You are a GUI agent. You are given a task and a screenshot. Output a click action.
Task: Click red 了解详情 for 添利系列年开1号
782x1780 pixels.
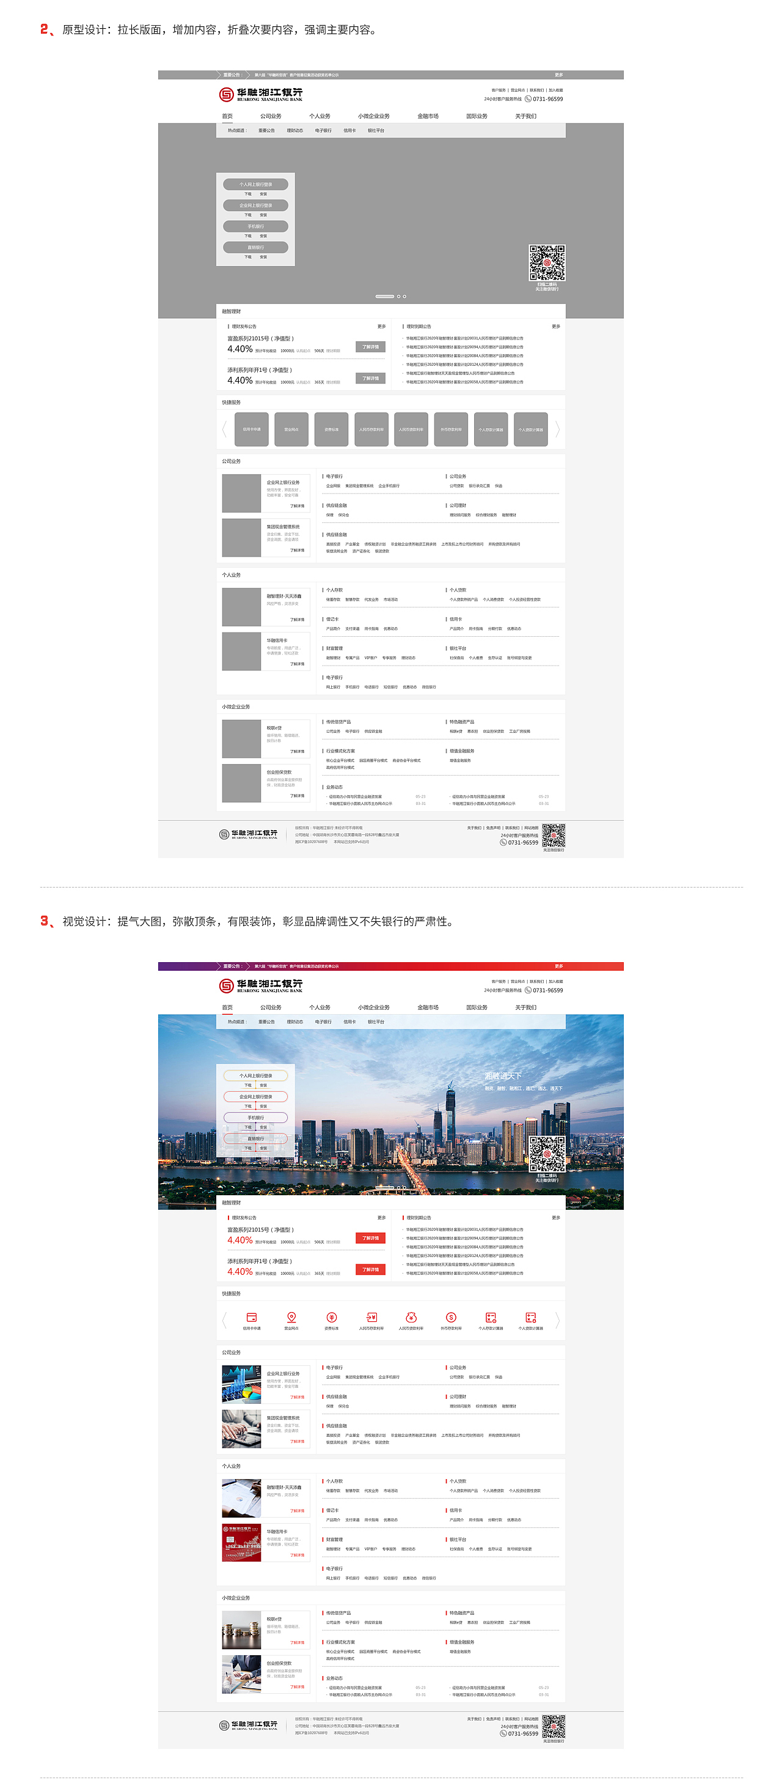tap(371, 1269)
